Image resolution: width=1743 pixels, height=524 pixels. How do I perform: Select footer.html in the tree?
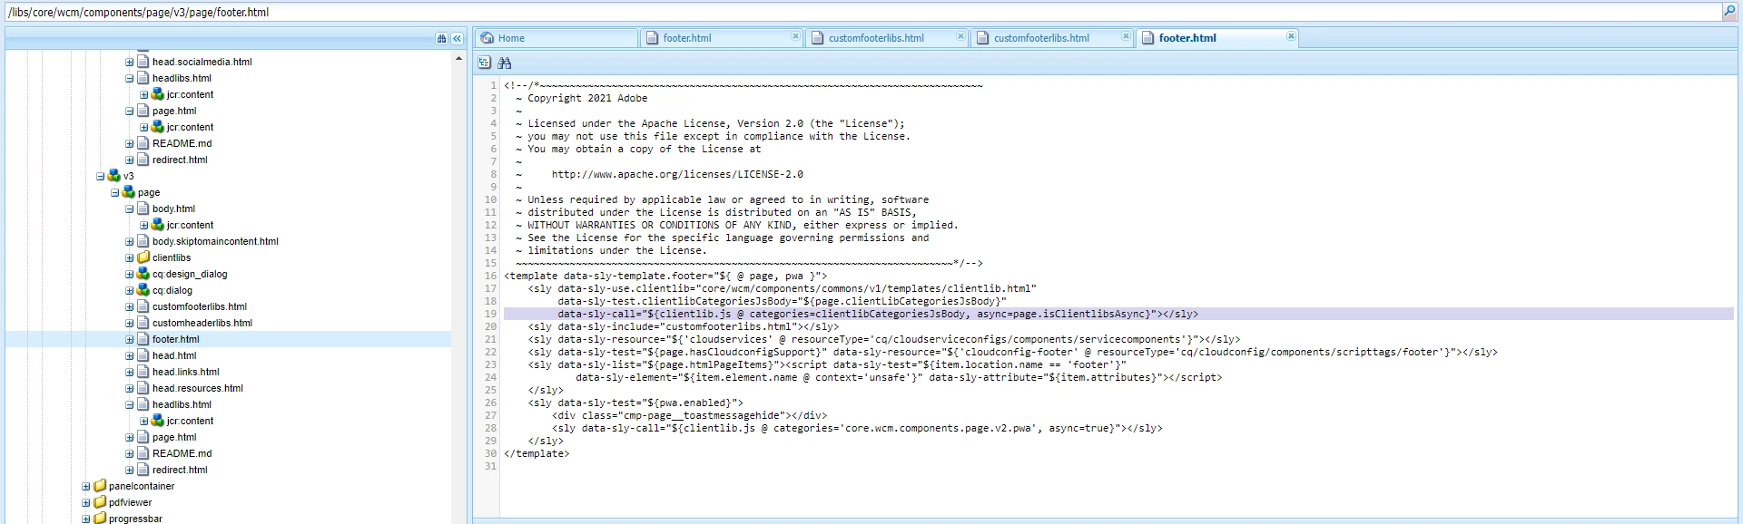pyautogui.click(x=176, y=339)
